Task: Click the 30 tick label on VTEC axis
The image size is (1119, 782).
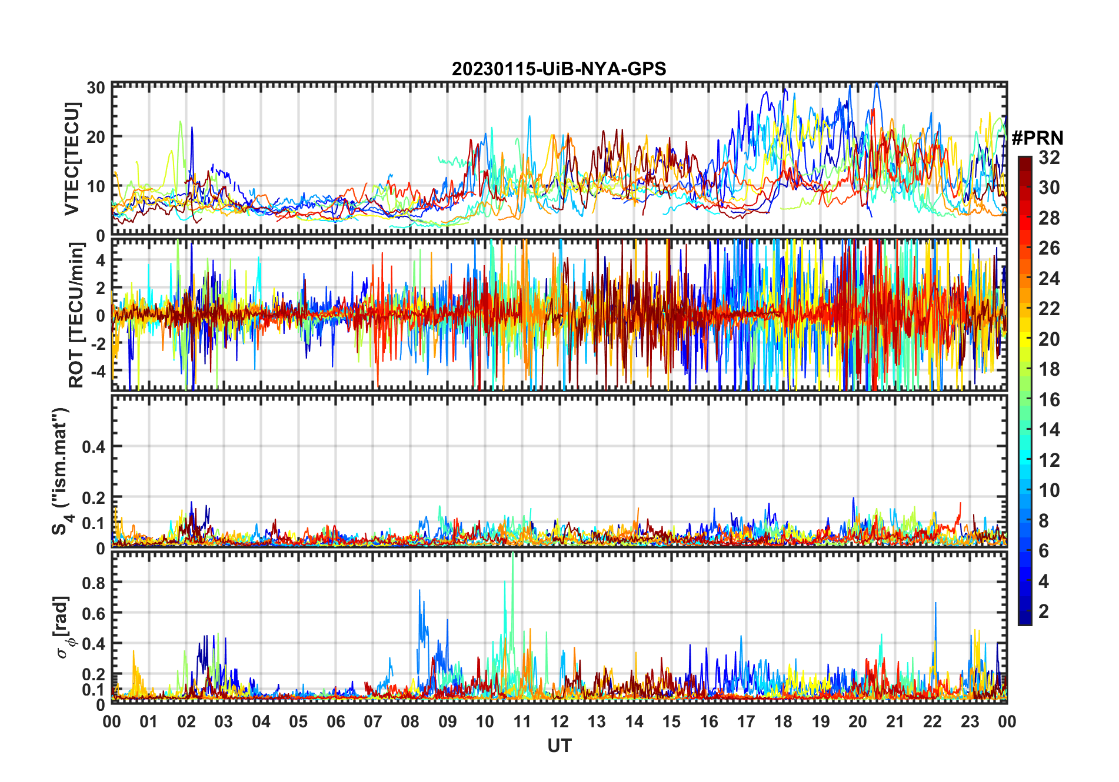Action: click(x=96, y=88)
